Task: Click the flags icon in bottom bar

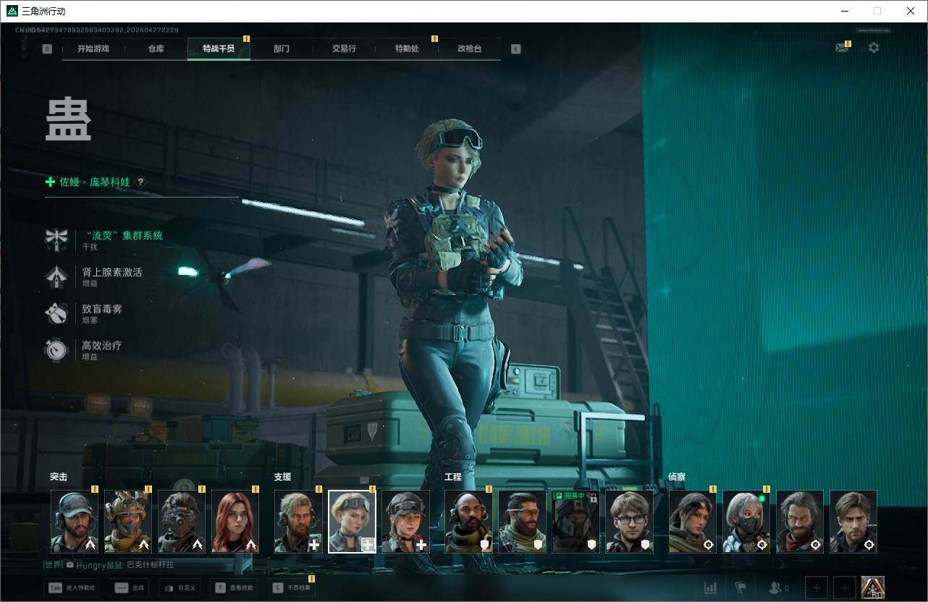Action: pos(741,588)
